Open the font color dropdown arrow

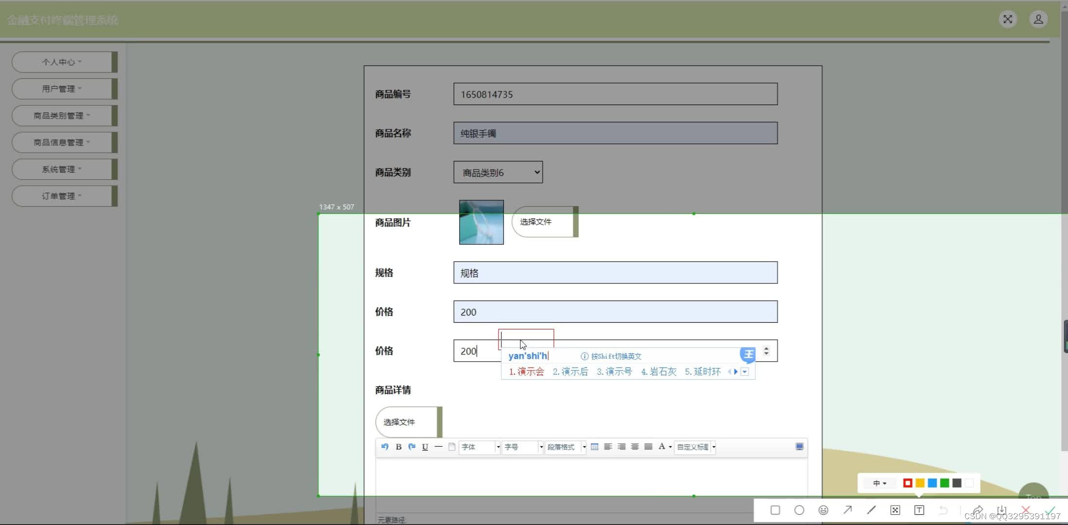(670, 447)
